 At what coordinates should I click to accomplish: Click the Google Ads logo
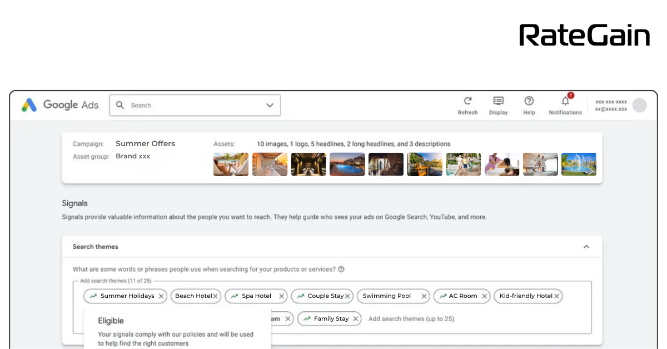(x=60, y=105)
